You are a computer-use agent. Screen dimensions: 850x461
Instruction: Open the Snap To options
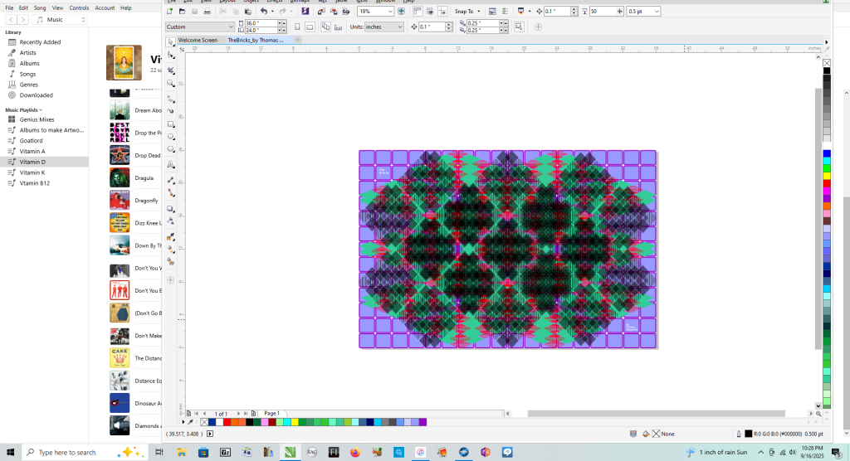(x=467, y=12)
